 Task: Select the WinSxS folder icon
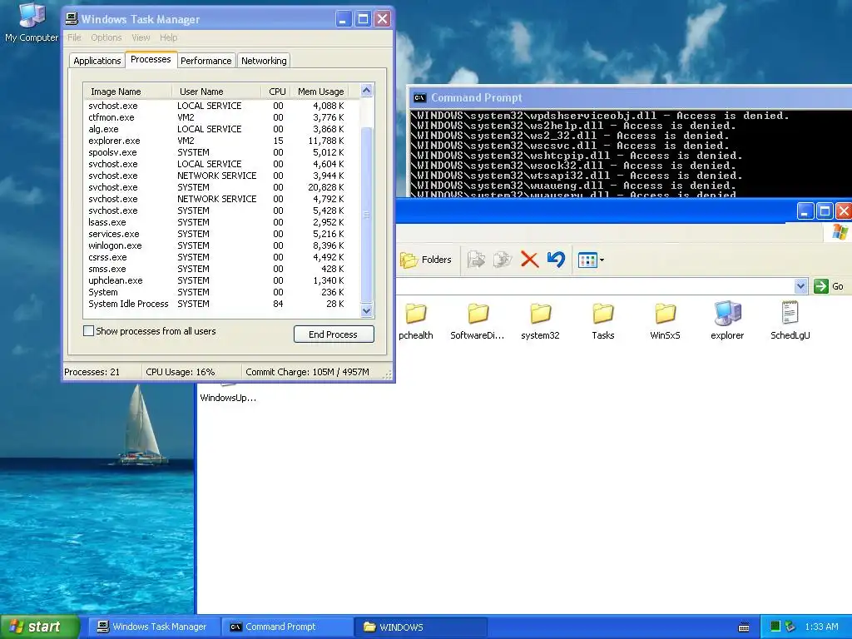pos(665,322)
